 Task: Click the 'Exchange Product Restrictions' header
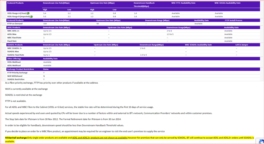click(x=21, y=69)
